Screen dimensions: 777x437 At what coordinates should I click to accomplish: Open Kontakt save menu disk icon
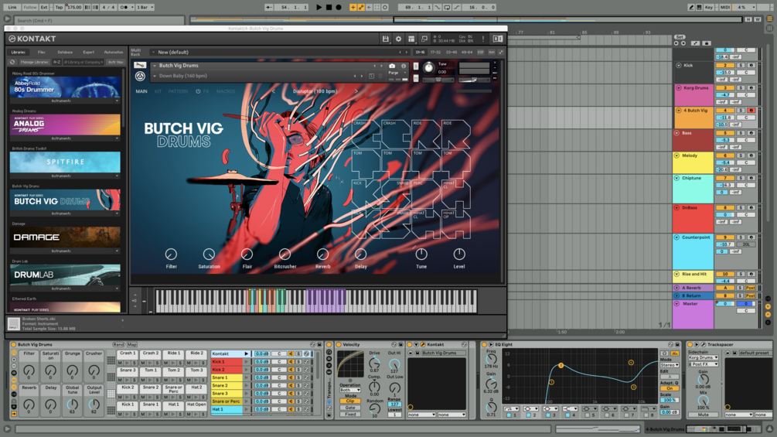click(x=386, y=39)
